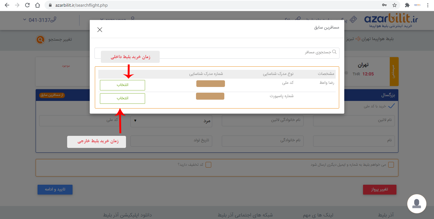Image resolution: width=434 pixels, height=219 pixels.
Task: Click the red 'تغییر پرواز' button
Action: 380,189
